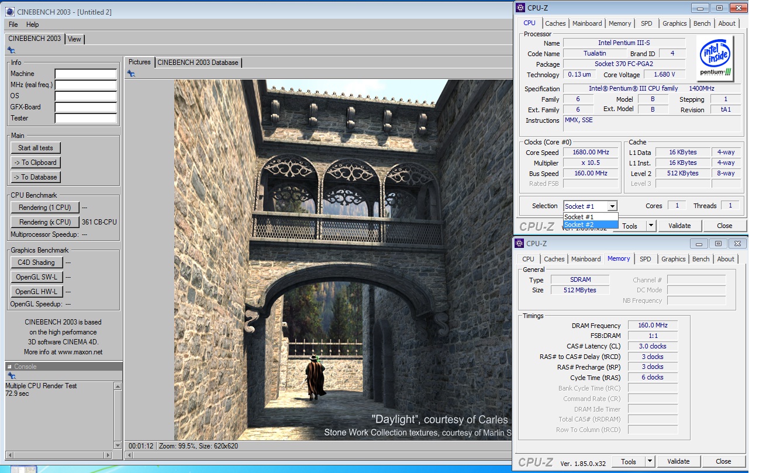
Task: Click Tools button in upper CPU-Z window
Action: (630, 226)
